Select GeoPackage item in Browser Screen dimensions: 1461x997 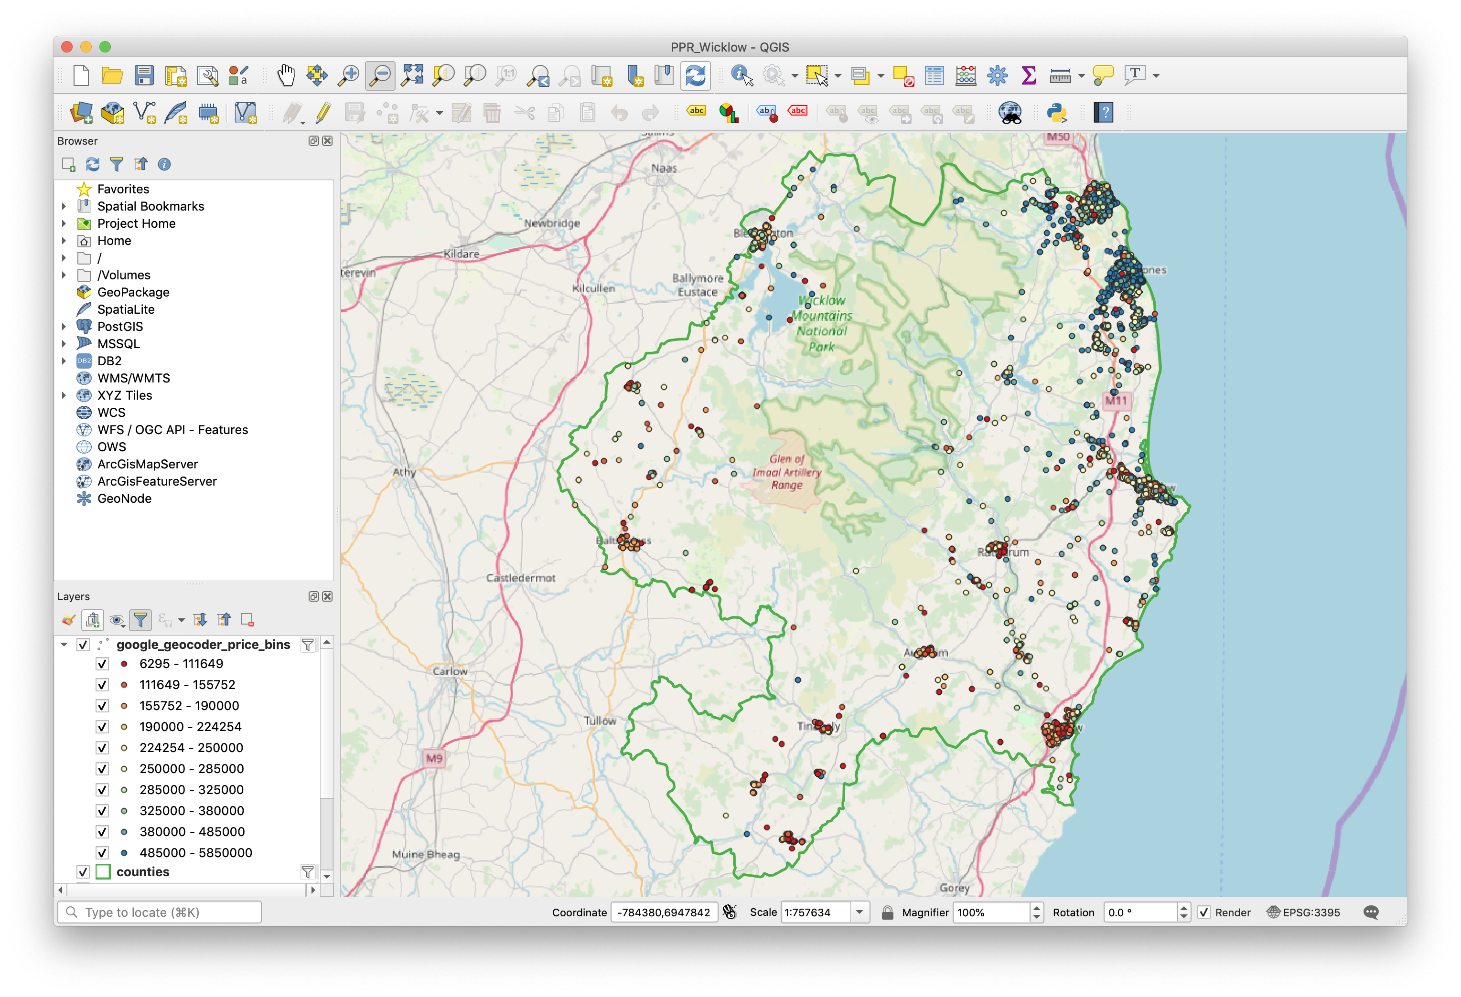(133, 292)
